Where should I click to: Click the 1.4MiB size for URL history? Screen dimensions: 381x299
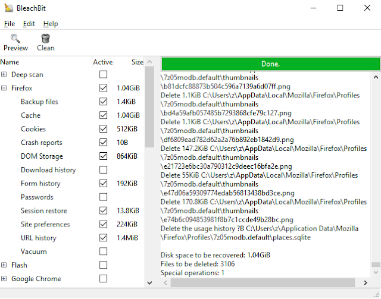click(x=127, y=238)
